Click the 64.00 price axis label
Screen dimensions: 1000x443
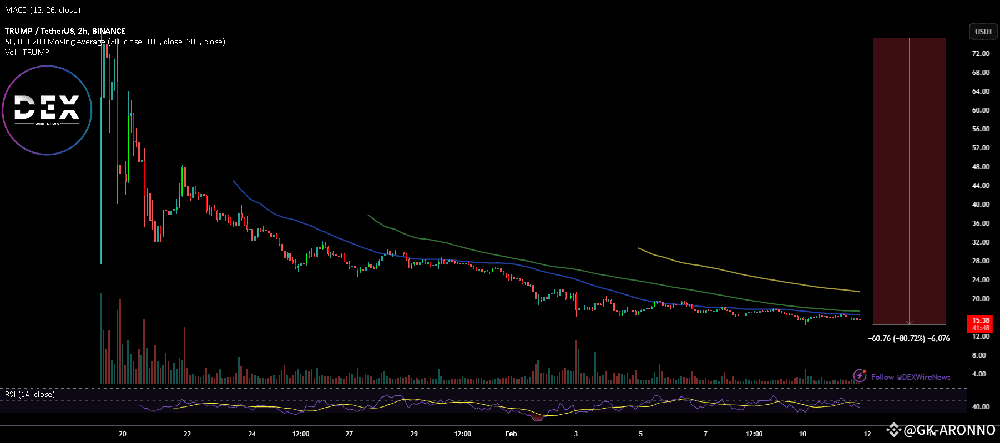click(x=981, y=91)
